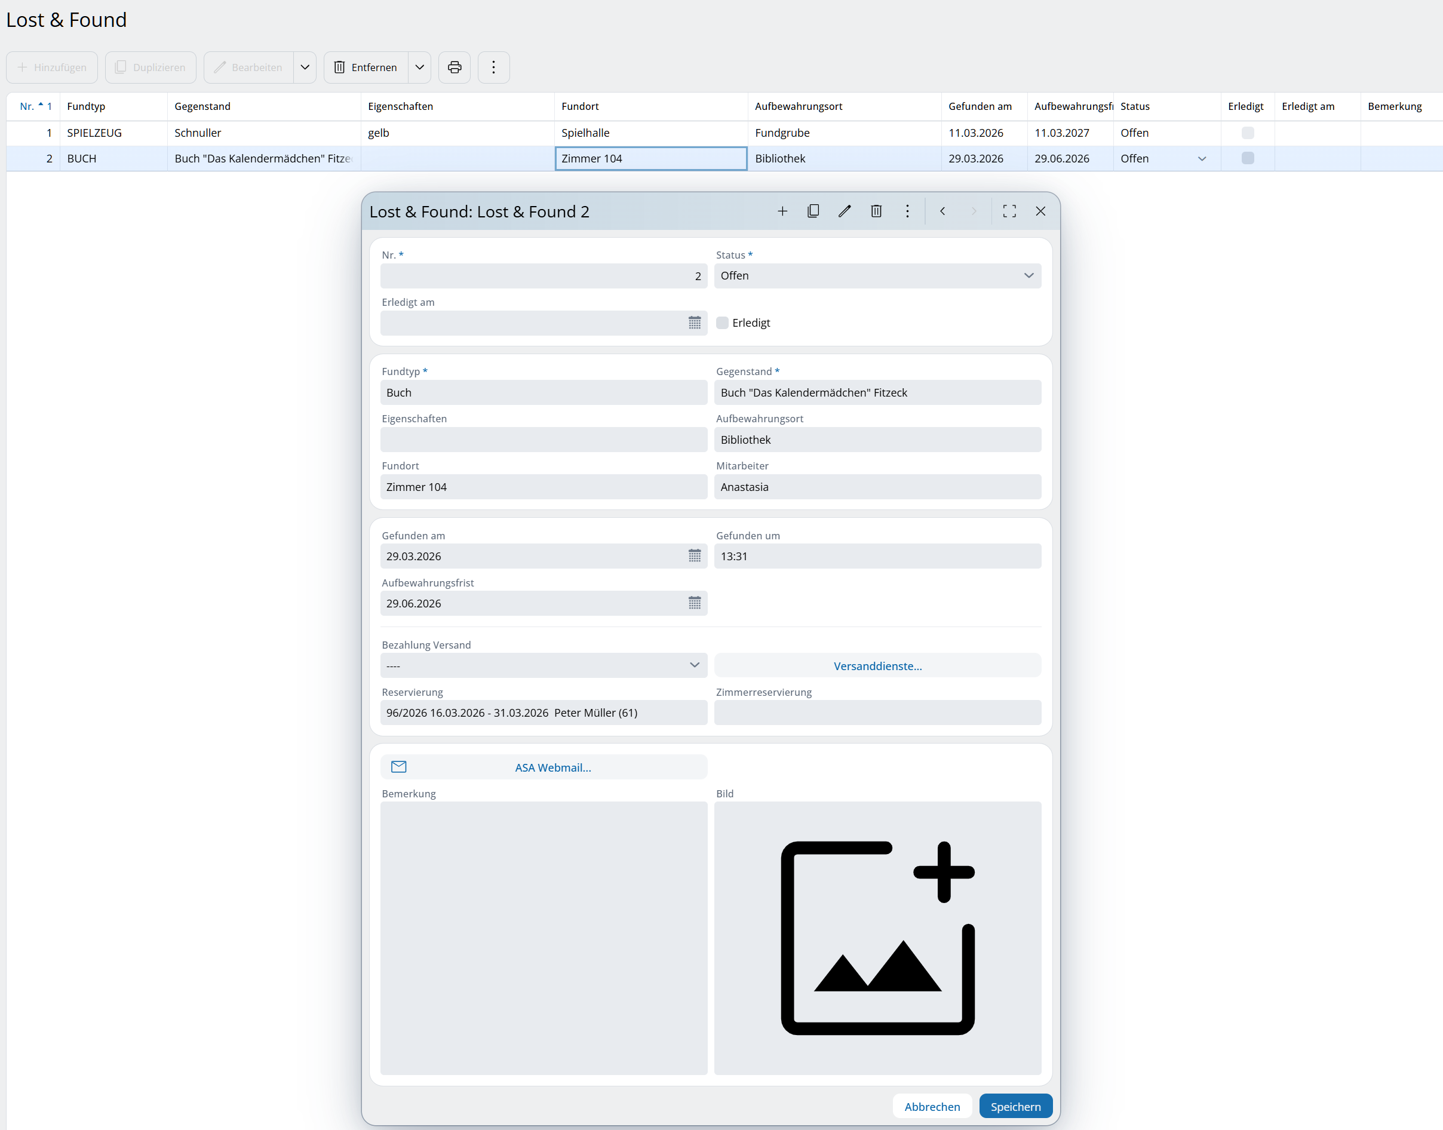
Task: Click the print icon in the toolbar
Action: click(454, 67)
